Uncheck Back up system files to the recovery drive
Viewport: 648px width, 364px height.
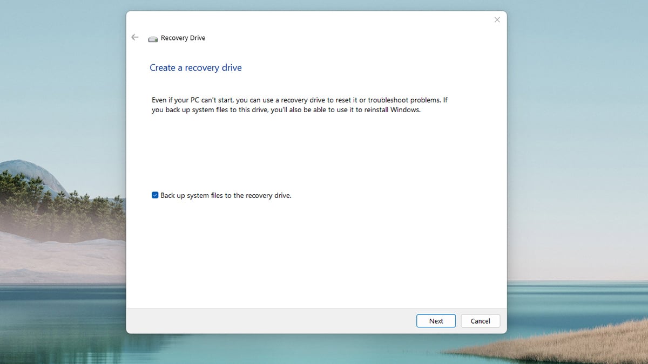155,195
